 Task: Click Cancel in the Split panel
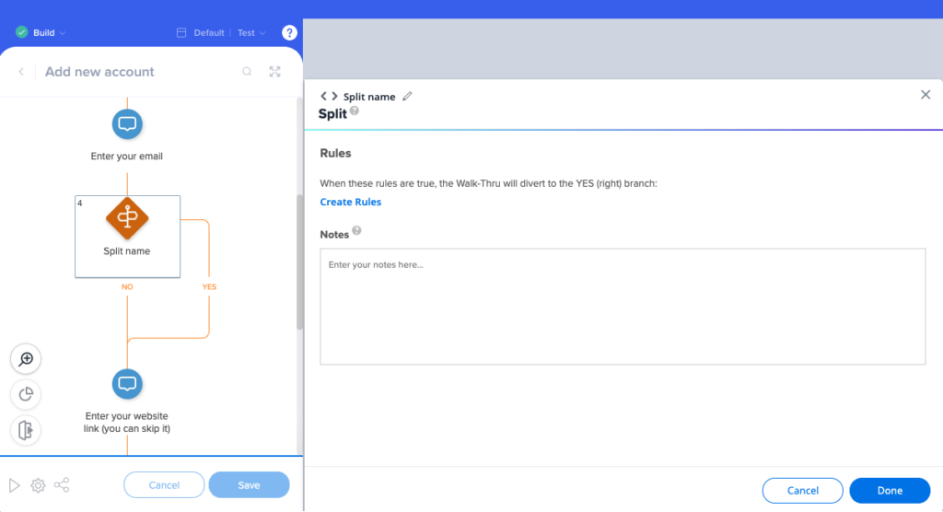pos(802,491)
